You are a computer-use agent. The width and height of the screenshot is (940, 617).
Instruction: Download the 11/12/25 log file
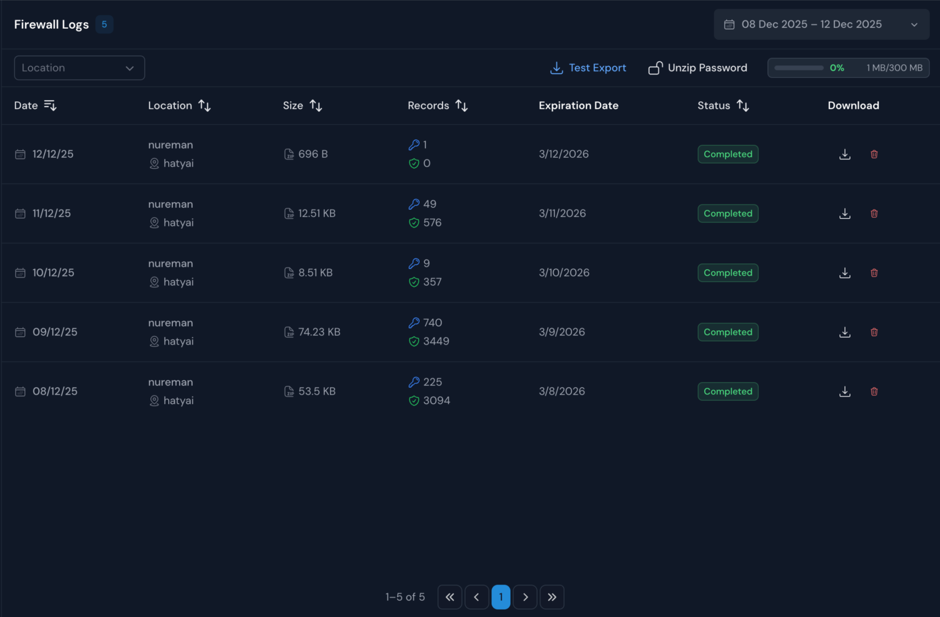[844, 213]
